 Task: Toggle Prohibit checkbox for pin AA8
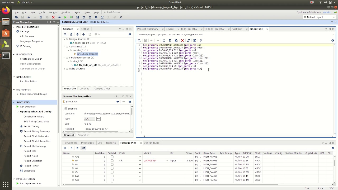coord(112,157)
